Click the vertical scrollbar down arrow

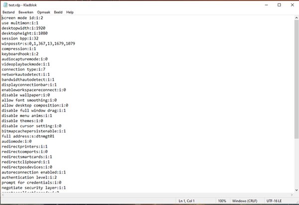click(x=296, y=190)
